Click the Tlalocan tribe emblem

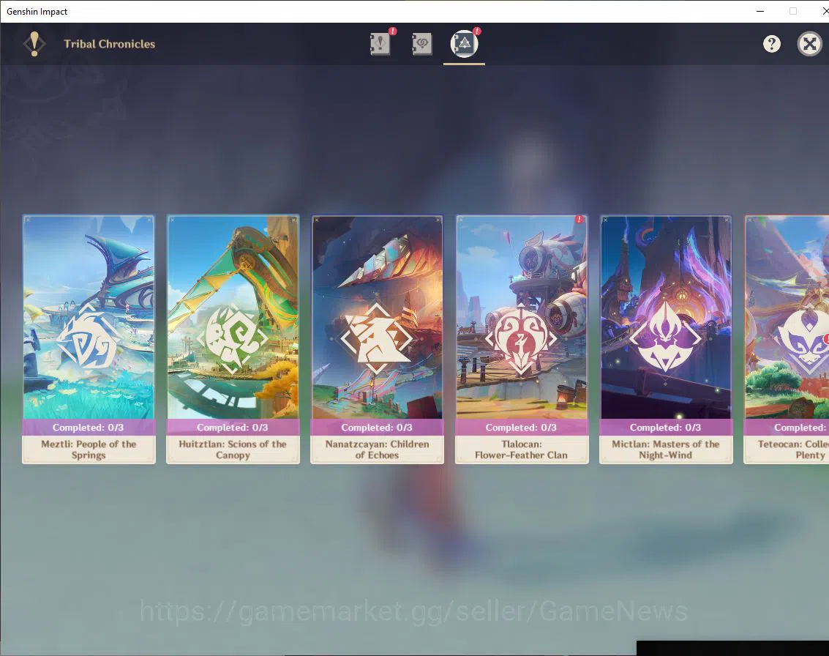tap(521, 339)
